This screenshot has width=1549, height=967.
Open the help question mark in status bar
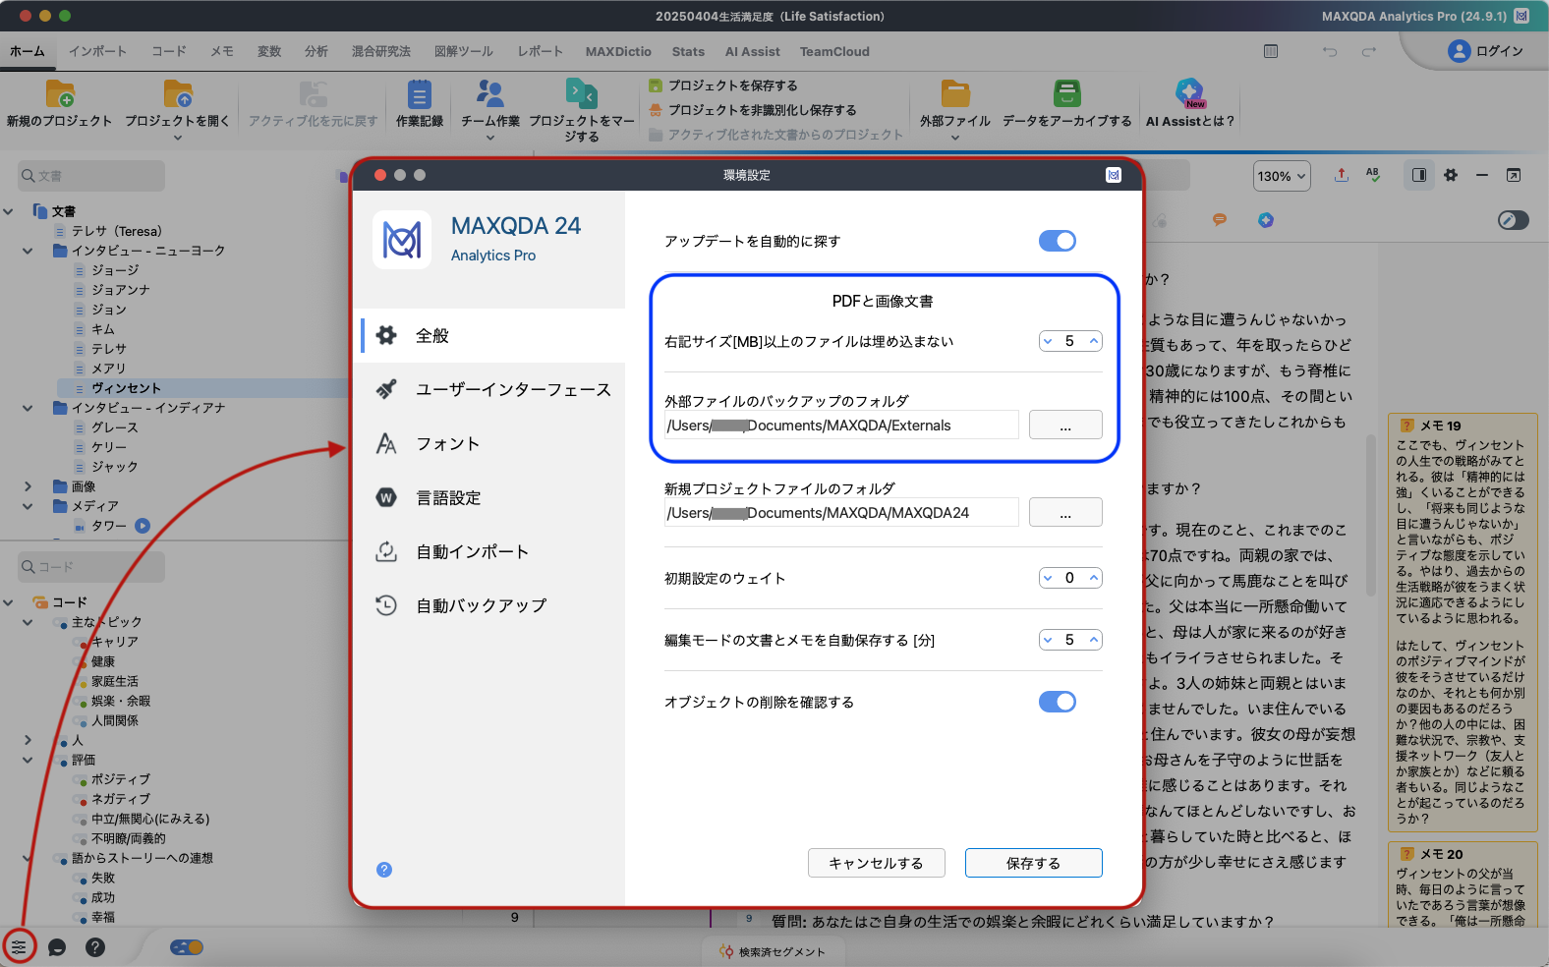(x=95, y=947)
